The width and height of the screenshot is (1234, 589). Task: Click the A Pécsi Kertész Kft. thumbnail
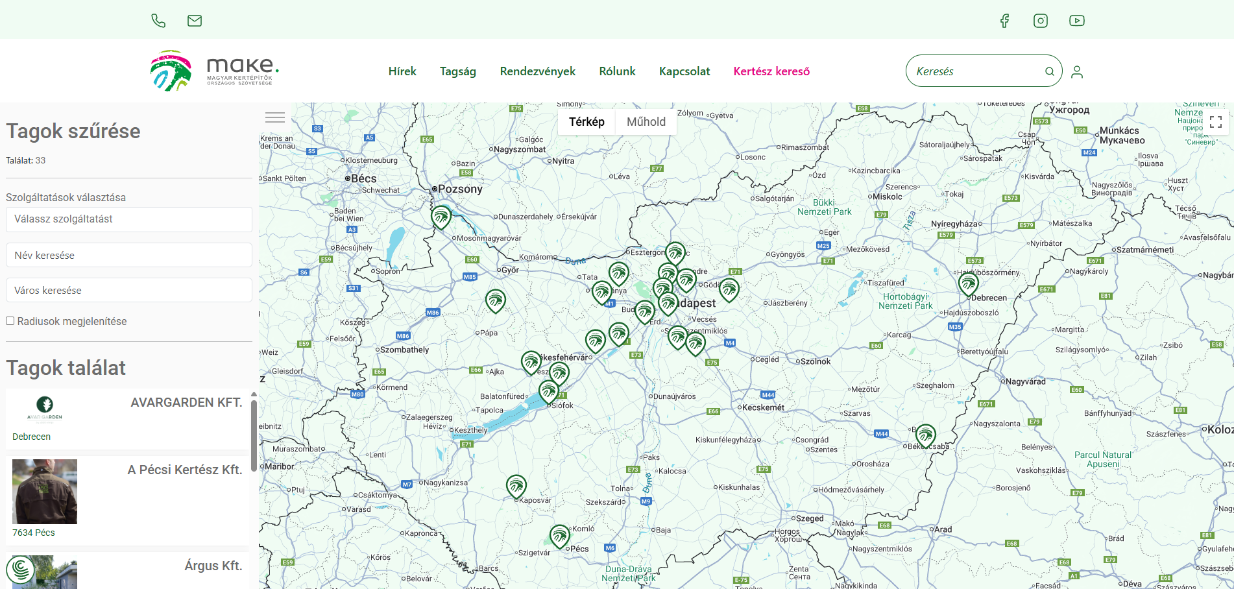pos(45,492)
